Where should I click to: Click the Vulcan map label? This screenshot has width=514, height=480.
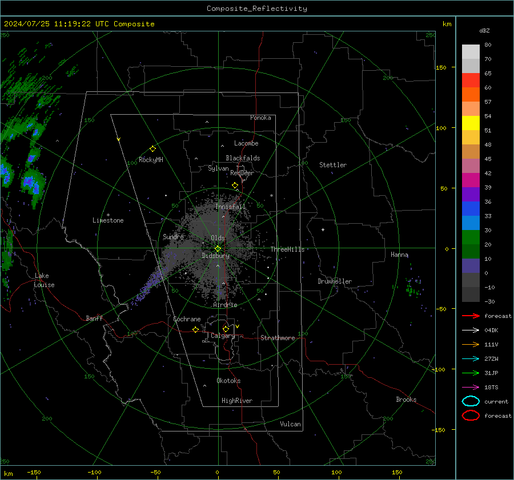pos(290,424)
